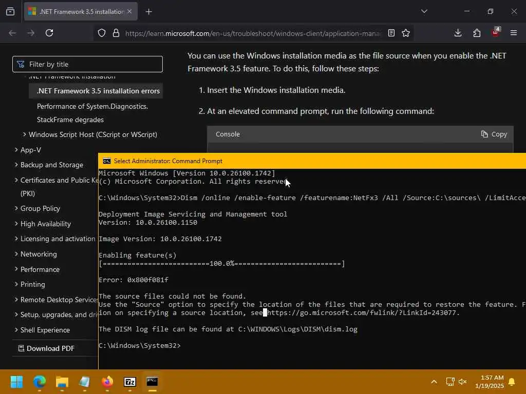Click the uBlock Origin extension icon
Screen dimensions: 526x394
point(496,32)
